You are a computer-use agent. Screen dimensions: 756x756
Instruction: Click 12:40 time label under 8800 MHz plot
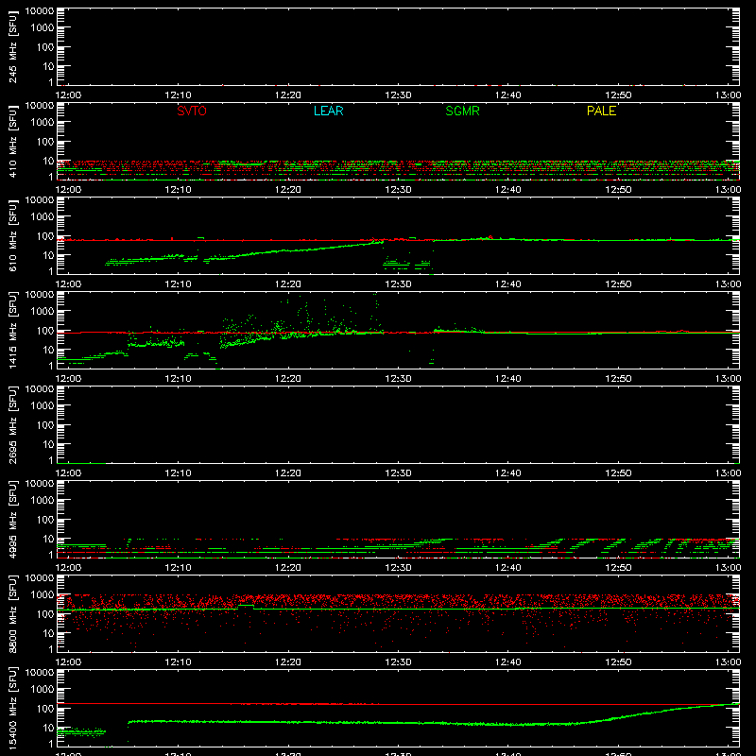[x=507, y=662]
